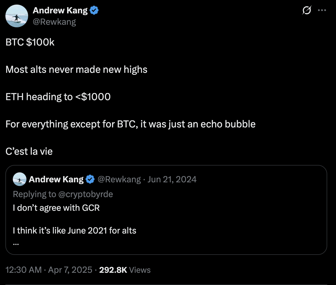Click the blue verified badge beside the top name
Viewport: 336px width, 285px height.
click(x=94, y=11)
